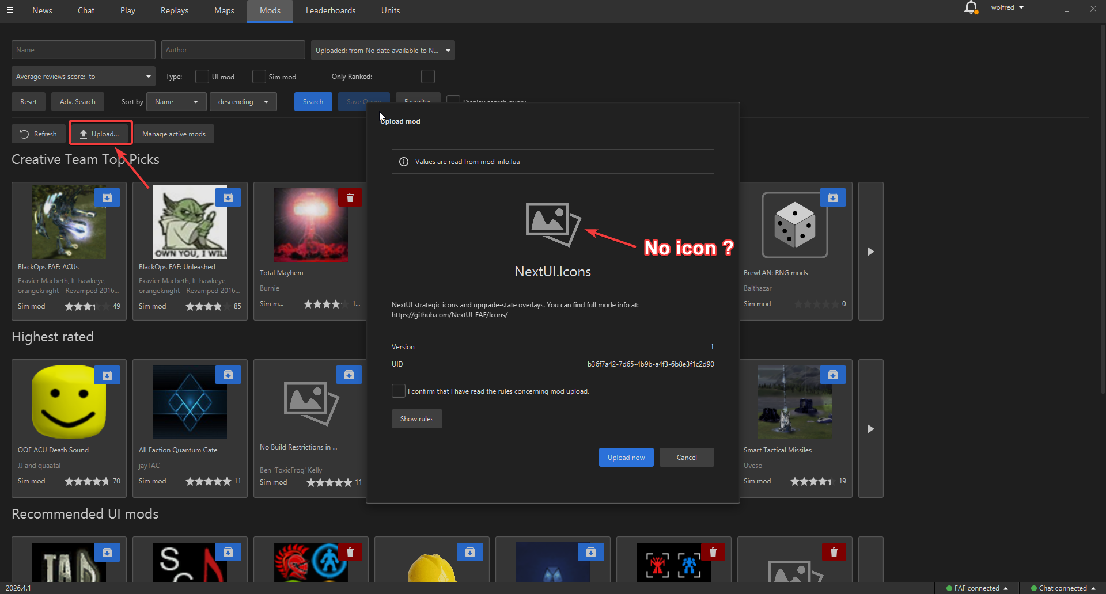Install the dark blue UI mod

pyautogui.click(x=591, y=552)
